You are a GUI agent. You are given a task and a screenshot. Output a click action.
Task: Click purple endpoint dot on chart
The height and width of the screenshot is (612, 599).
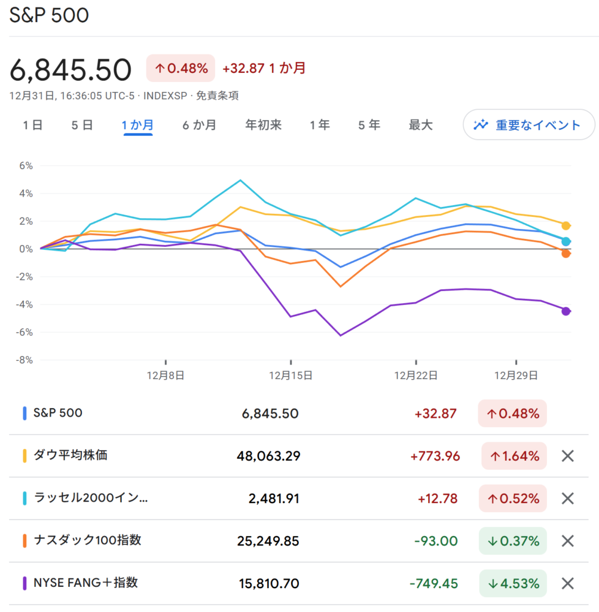pyautogui.click(x=566, y=311)
